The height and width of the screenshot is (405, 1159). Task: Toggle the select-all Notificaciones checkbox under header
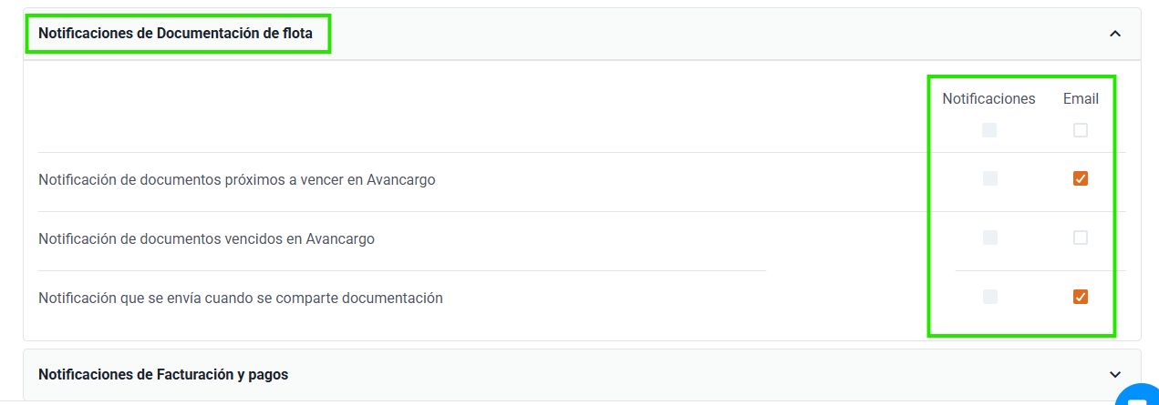tap(989, 130)
